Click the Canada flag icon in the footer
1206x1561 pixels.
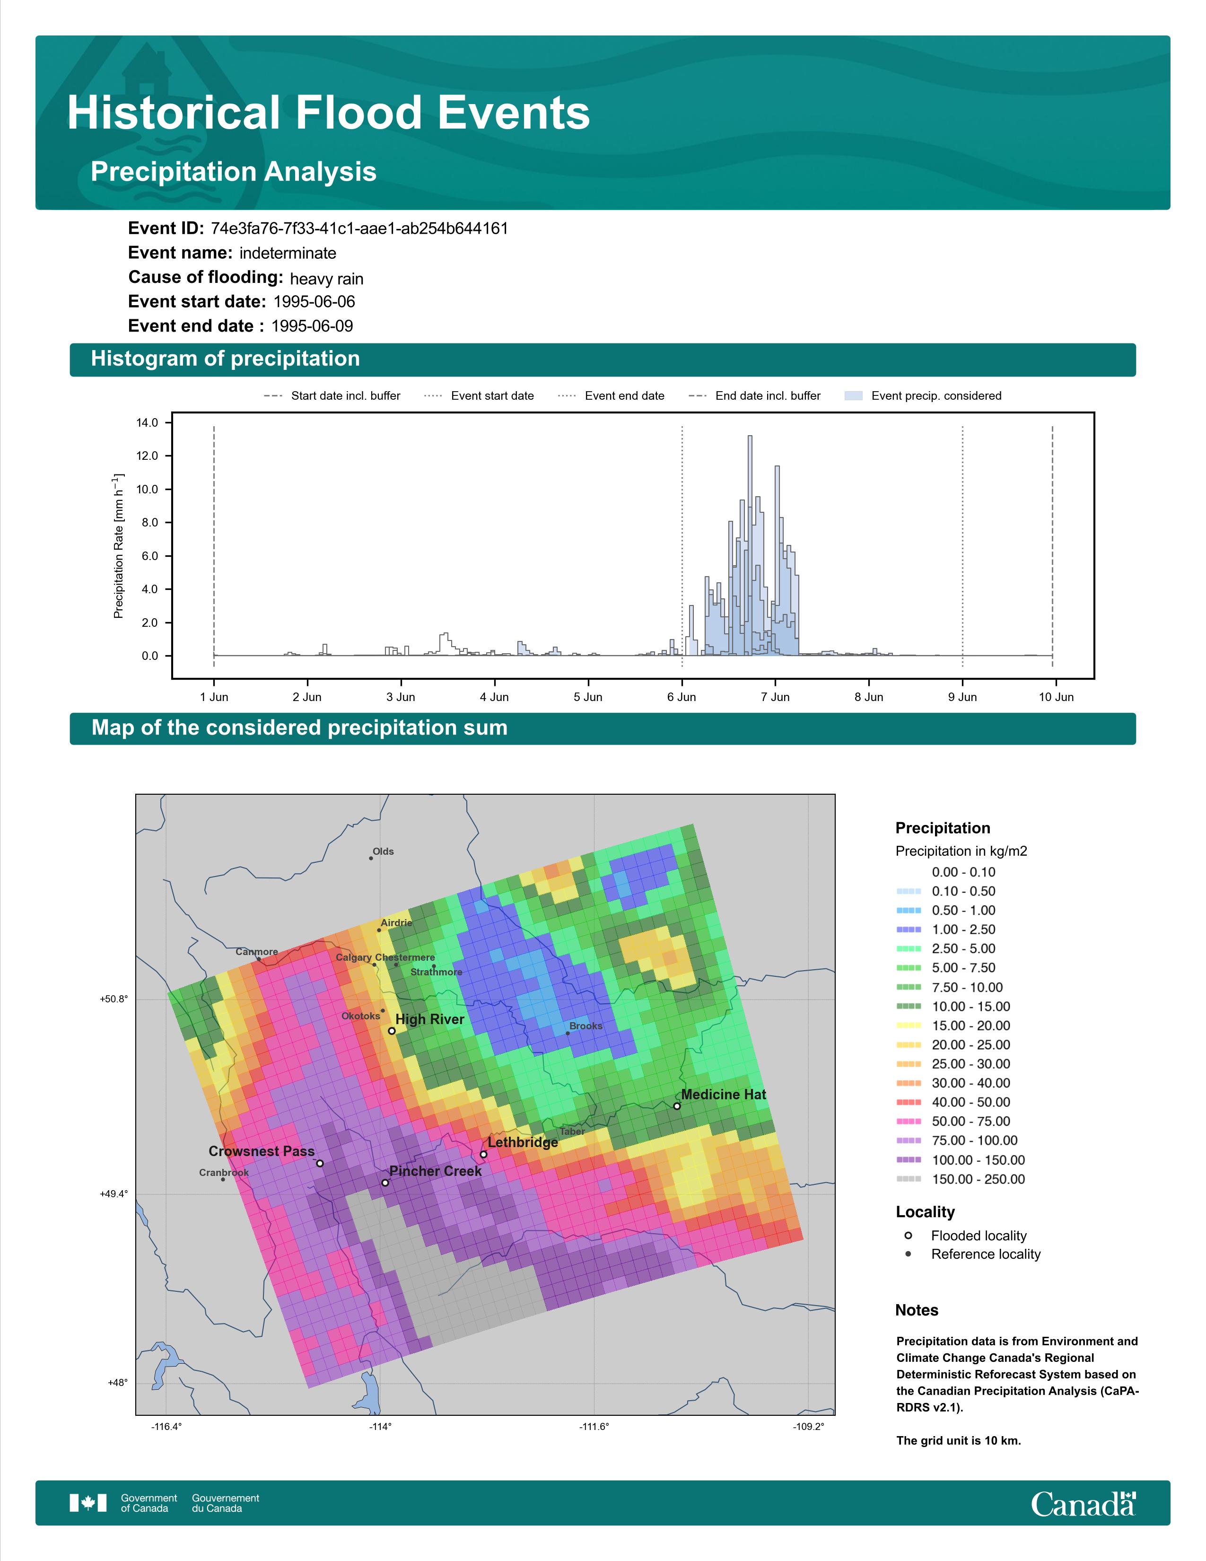[x=88, y=1502]
